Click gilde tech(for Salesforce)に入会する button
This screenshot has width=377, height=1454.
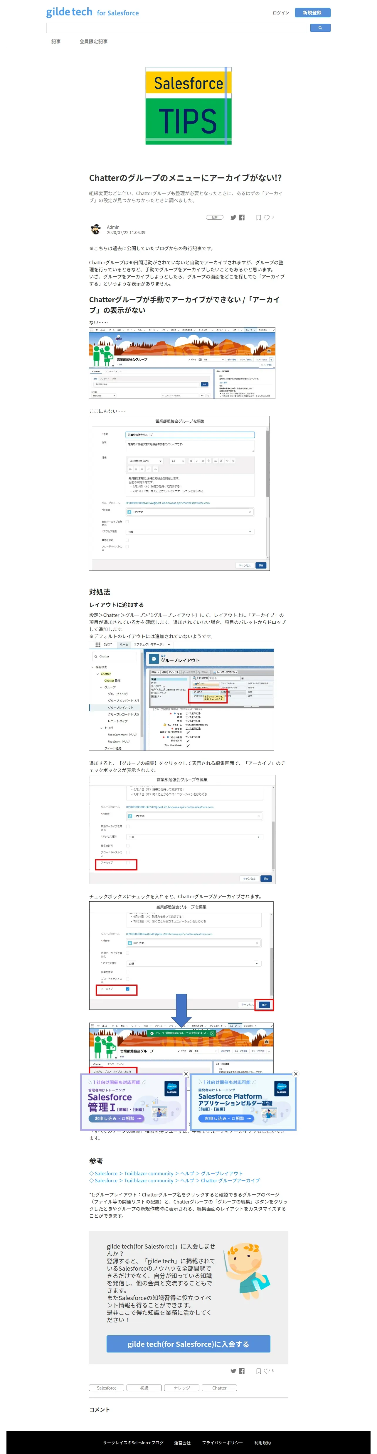(188, 1344)
